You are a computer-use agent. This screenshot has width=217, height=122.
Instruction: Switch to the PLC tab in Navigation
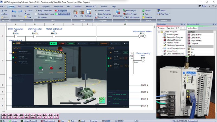coord(177,28)
